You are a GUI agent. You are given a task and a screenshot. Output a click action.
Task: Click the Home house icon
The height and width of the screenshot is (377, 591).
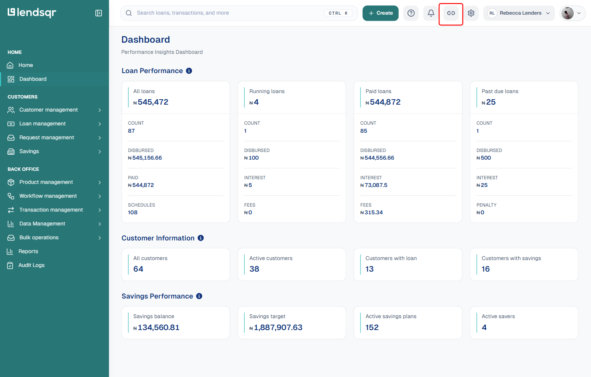(10, 65)
